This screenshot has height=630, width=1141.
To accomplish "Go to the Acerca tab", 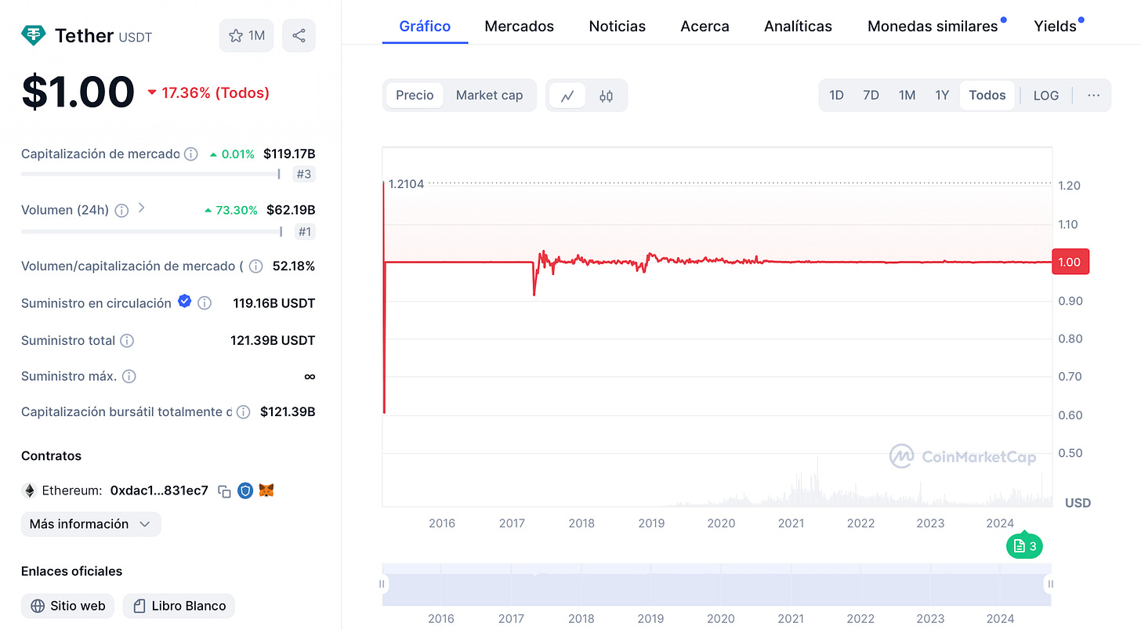I will 705,26.
